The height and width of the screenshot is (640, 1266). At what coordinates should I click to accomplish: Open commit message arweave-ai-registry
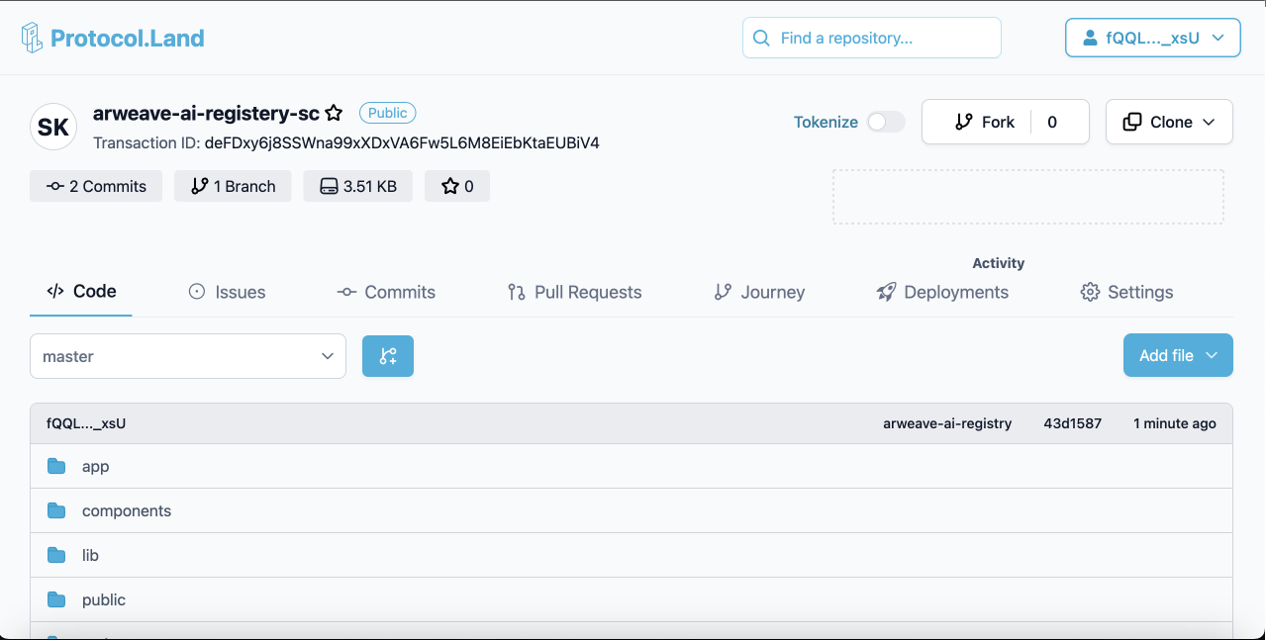(947, 423)
